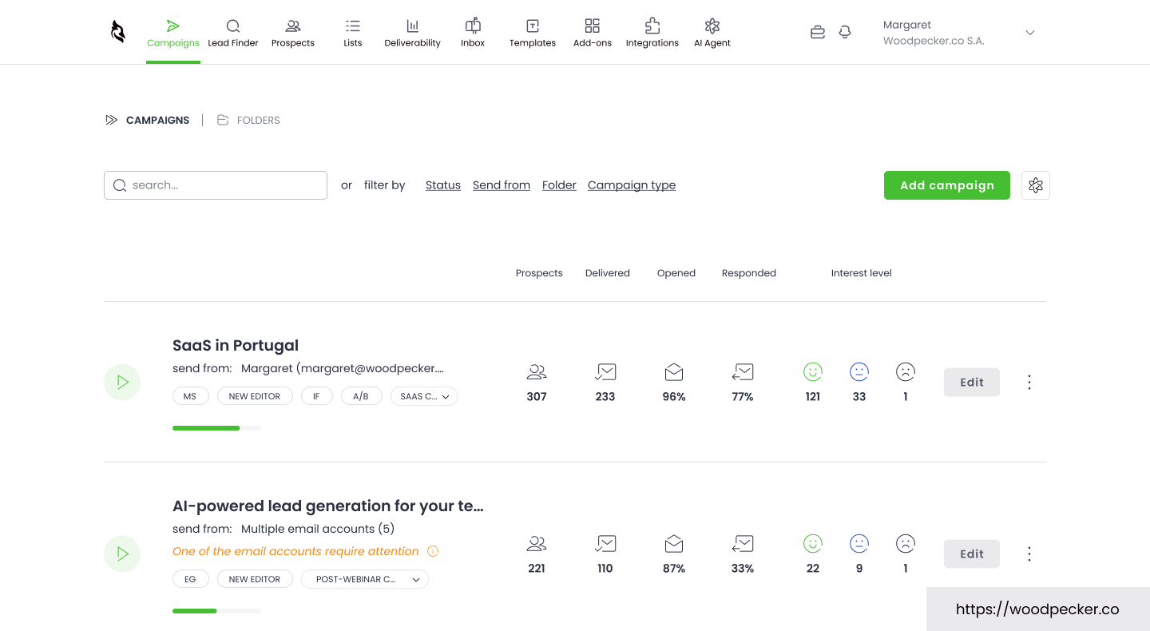Open the Campaign type filter
The height and width of the screenshot is (631, 1150).
point(632,185)
